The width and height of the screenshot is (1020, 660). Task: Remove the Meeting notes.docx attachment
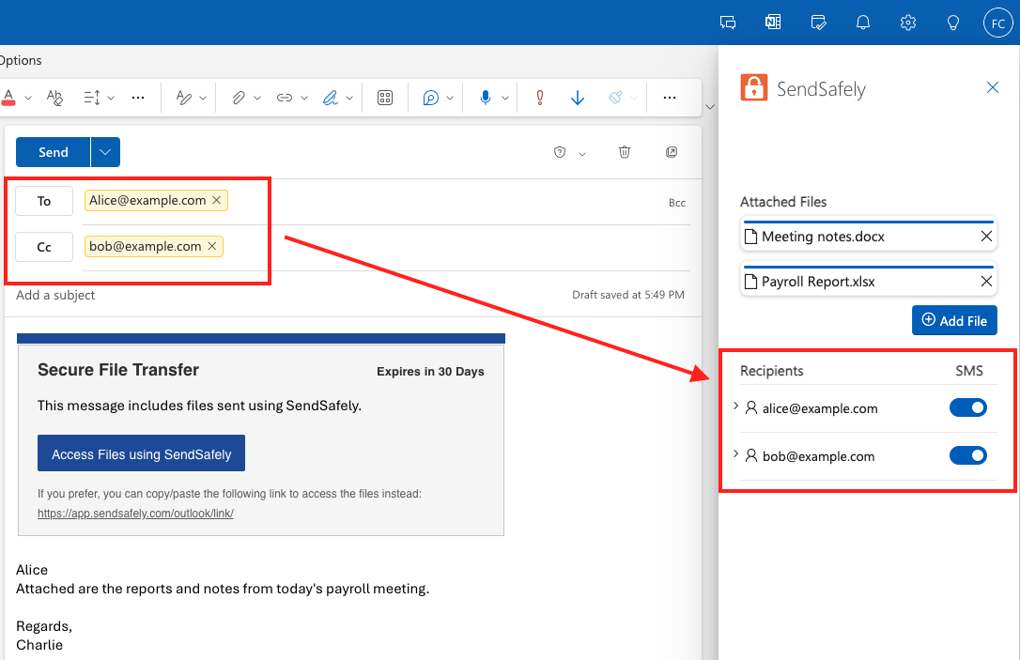[986, 236]
